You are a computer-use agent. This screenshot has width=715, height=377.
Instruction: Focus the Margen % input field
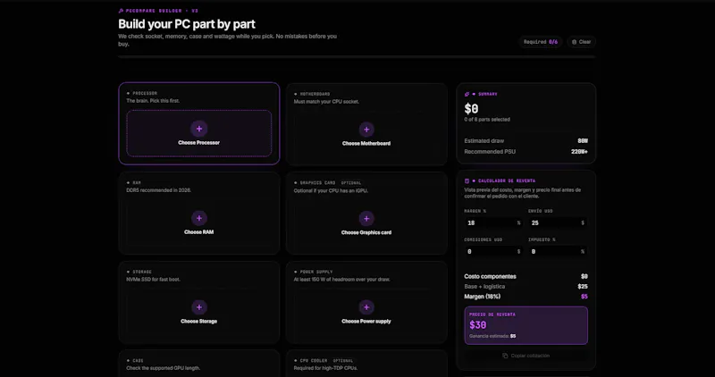[493, 223]
